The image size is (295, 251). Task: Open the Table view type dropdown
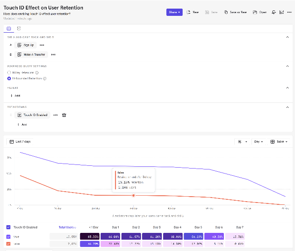279,142
